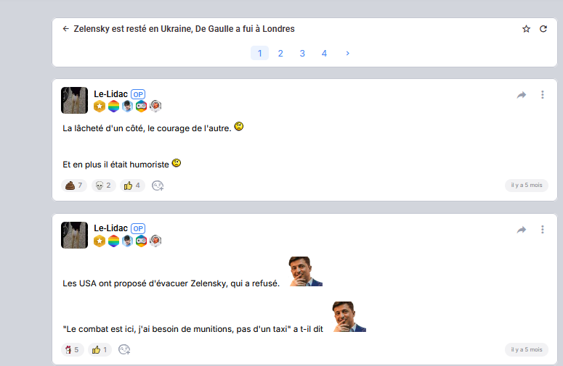
Task: Open the three-dot menu on the second post
Action: click(x=543, y=229)
